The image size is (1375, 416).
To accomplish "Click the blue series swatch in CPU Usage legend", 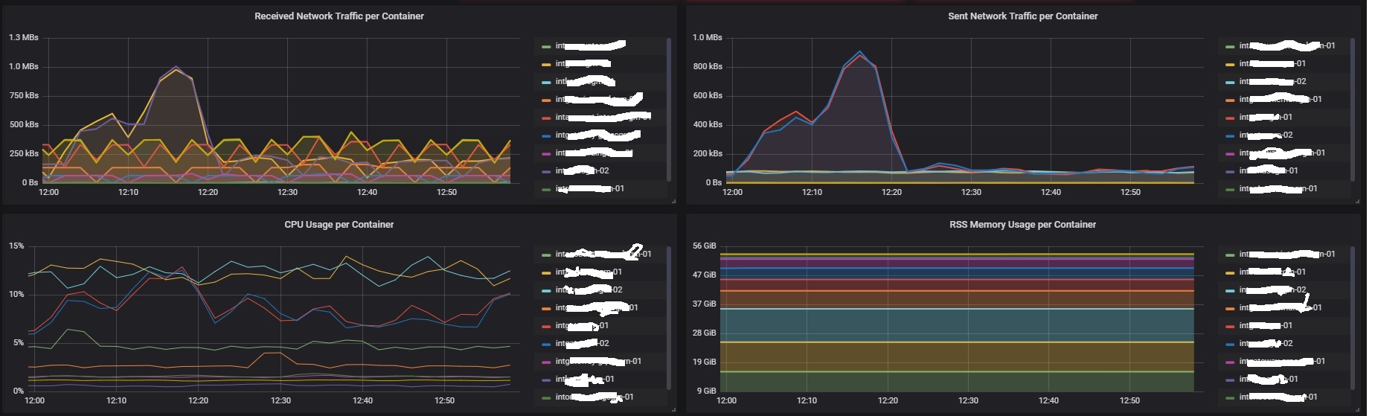I will (x=546, y=344).
